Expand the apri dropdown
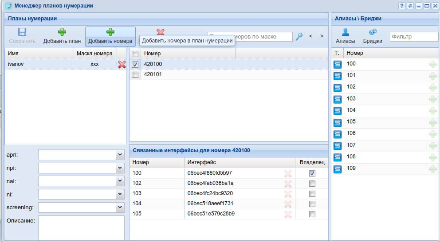This screenshot has height=242, width=440. pos(120,154)
